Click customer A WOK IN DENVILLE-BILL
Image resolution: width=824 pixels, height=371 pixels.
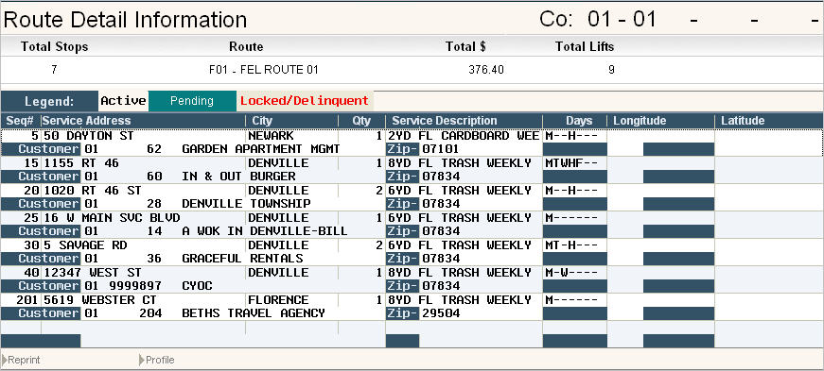click(264, 231)
